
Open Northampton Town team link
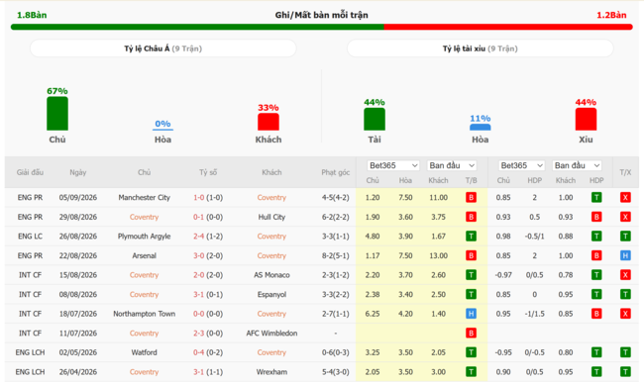click(x=145, y=314)
